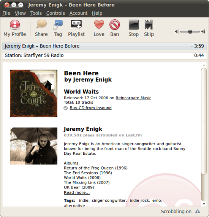Add track to Playlist
The height and width of the screenshot is (217, 209).
pos(76,29)
